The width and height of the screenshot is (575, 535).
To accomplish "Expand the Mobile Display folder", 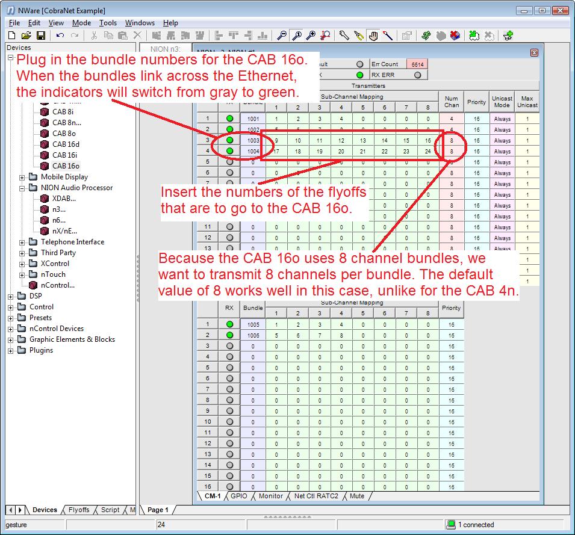I will (x=22, y=178).
